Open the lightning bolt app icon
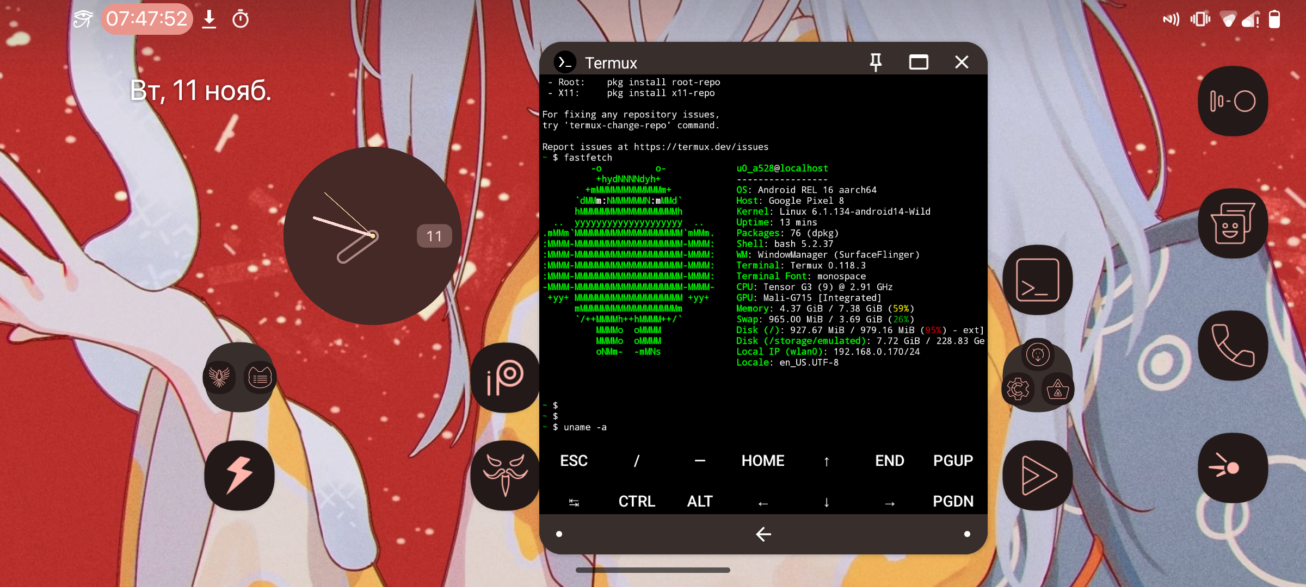The image size is (1306, 587). click(239, 475)
